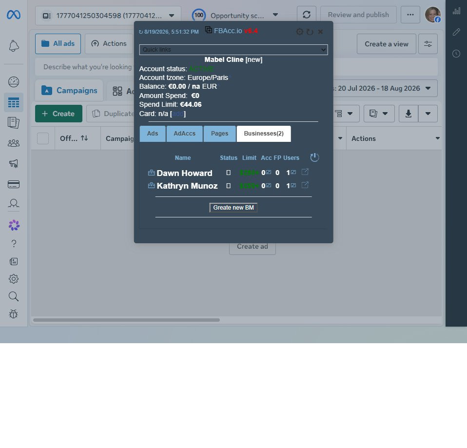
Task: Click green Create campaign button
Action: coord(58,114)
